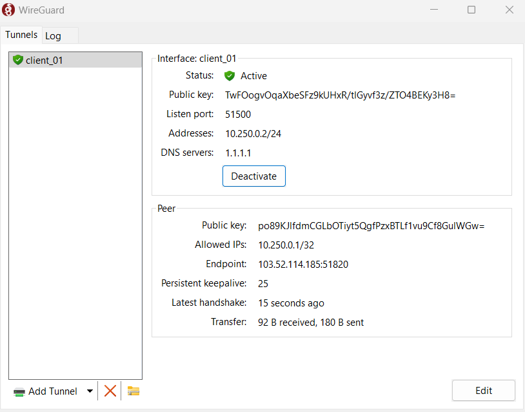525x412 pixels.
Task: Open the Add Tunnel dropdown arrow
Action: pyautogui.click(x=90, y=391)
